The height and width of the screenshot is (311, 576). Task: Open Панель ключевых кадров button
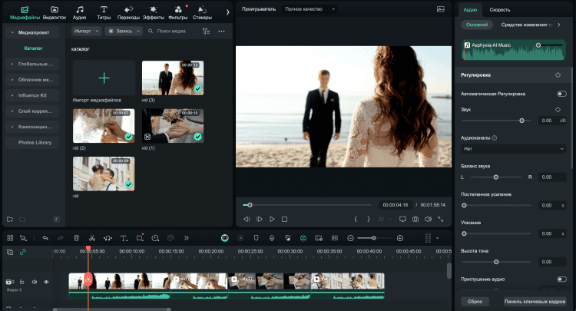coord(534,302)
